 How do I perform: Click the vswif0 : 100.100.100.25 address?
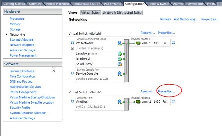pyautogui.click(x=92, y=79)
